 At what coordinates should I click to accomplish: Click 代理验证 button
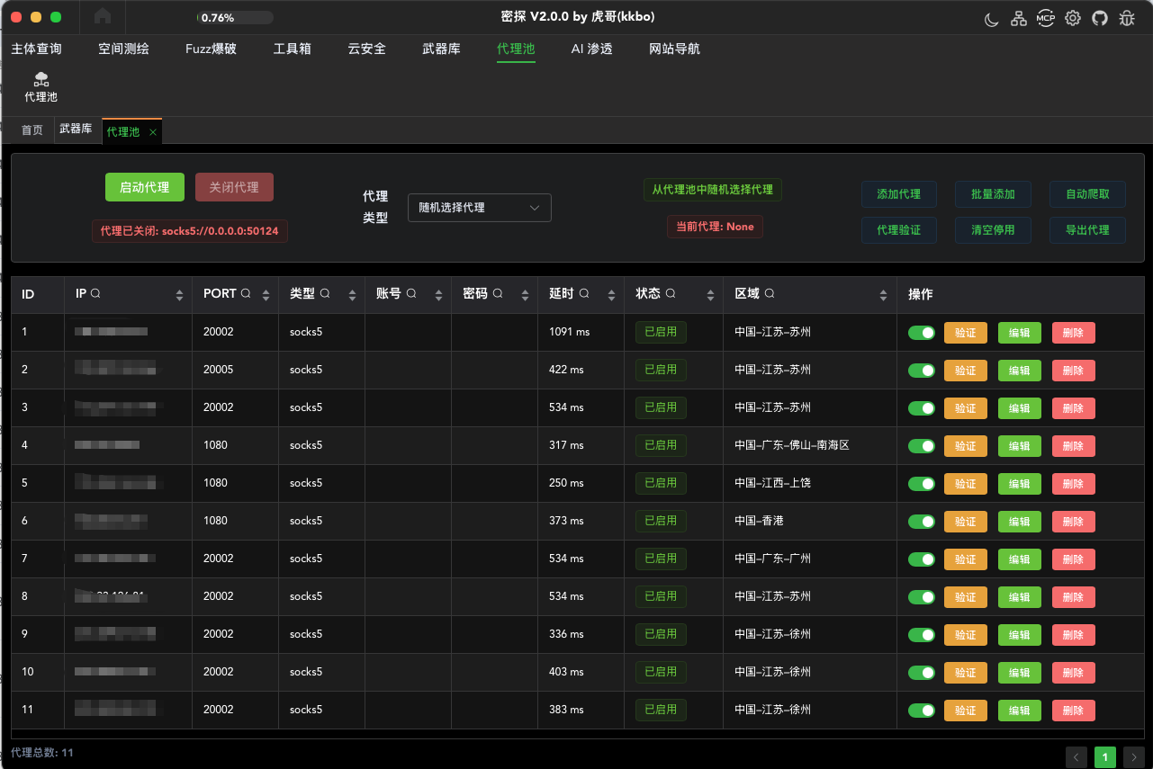[x=899, y=230]
